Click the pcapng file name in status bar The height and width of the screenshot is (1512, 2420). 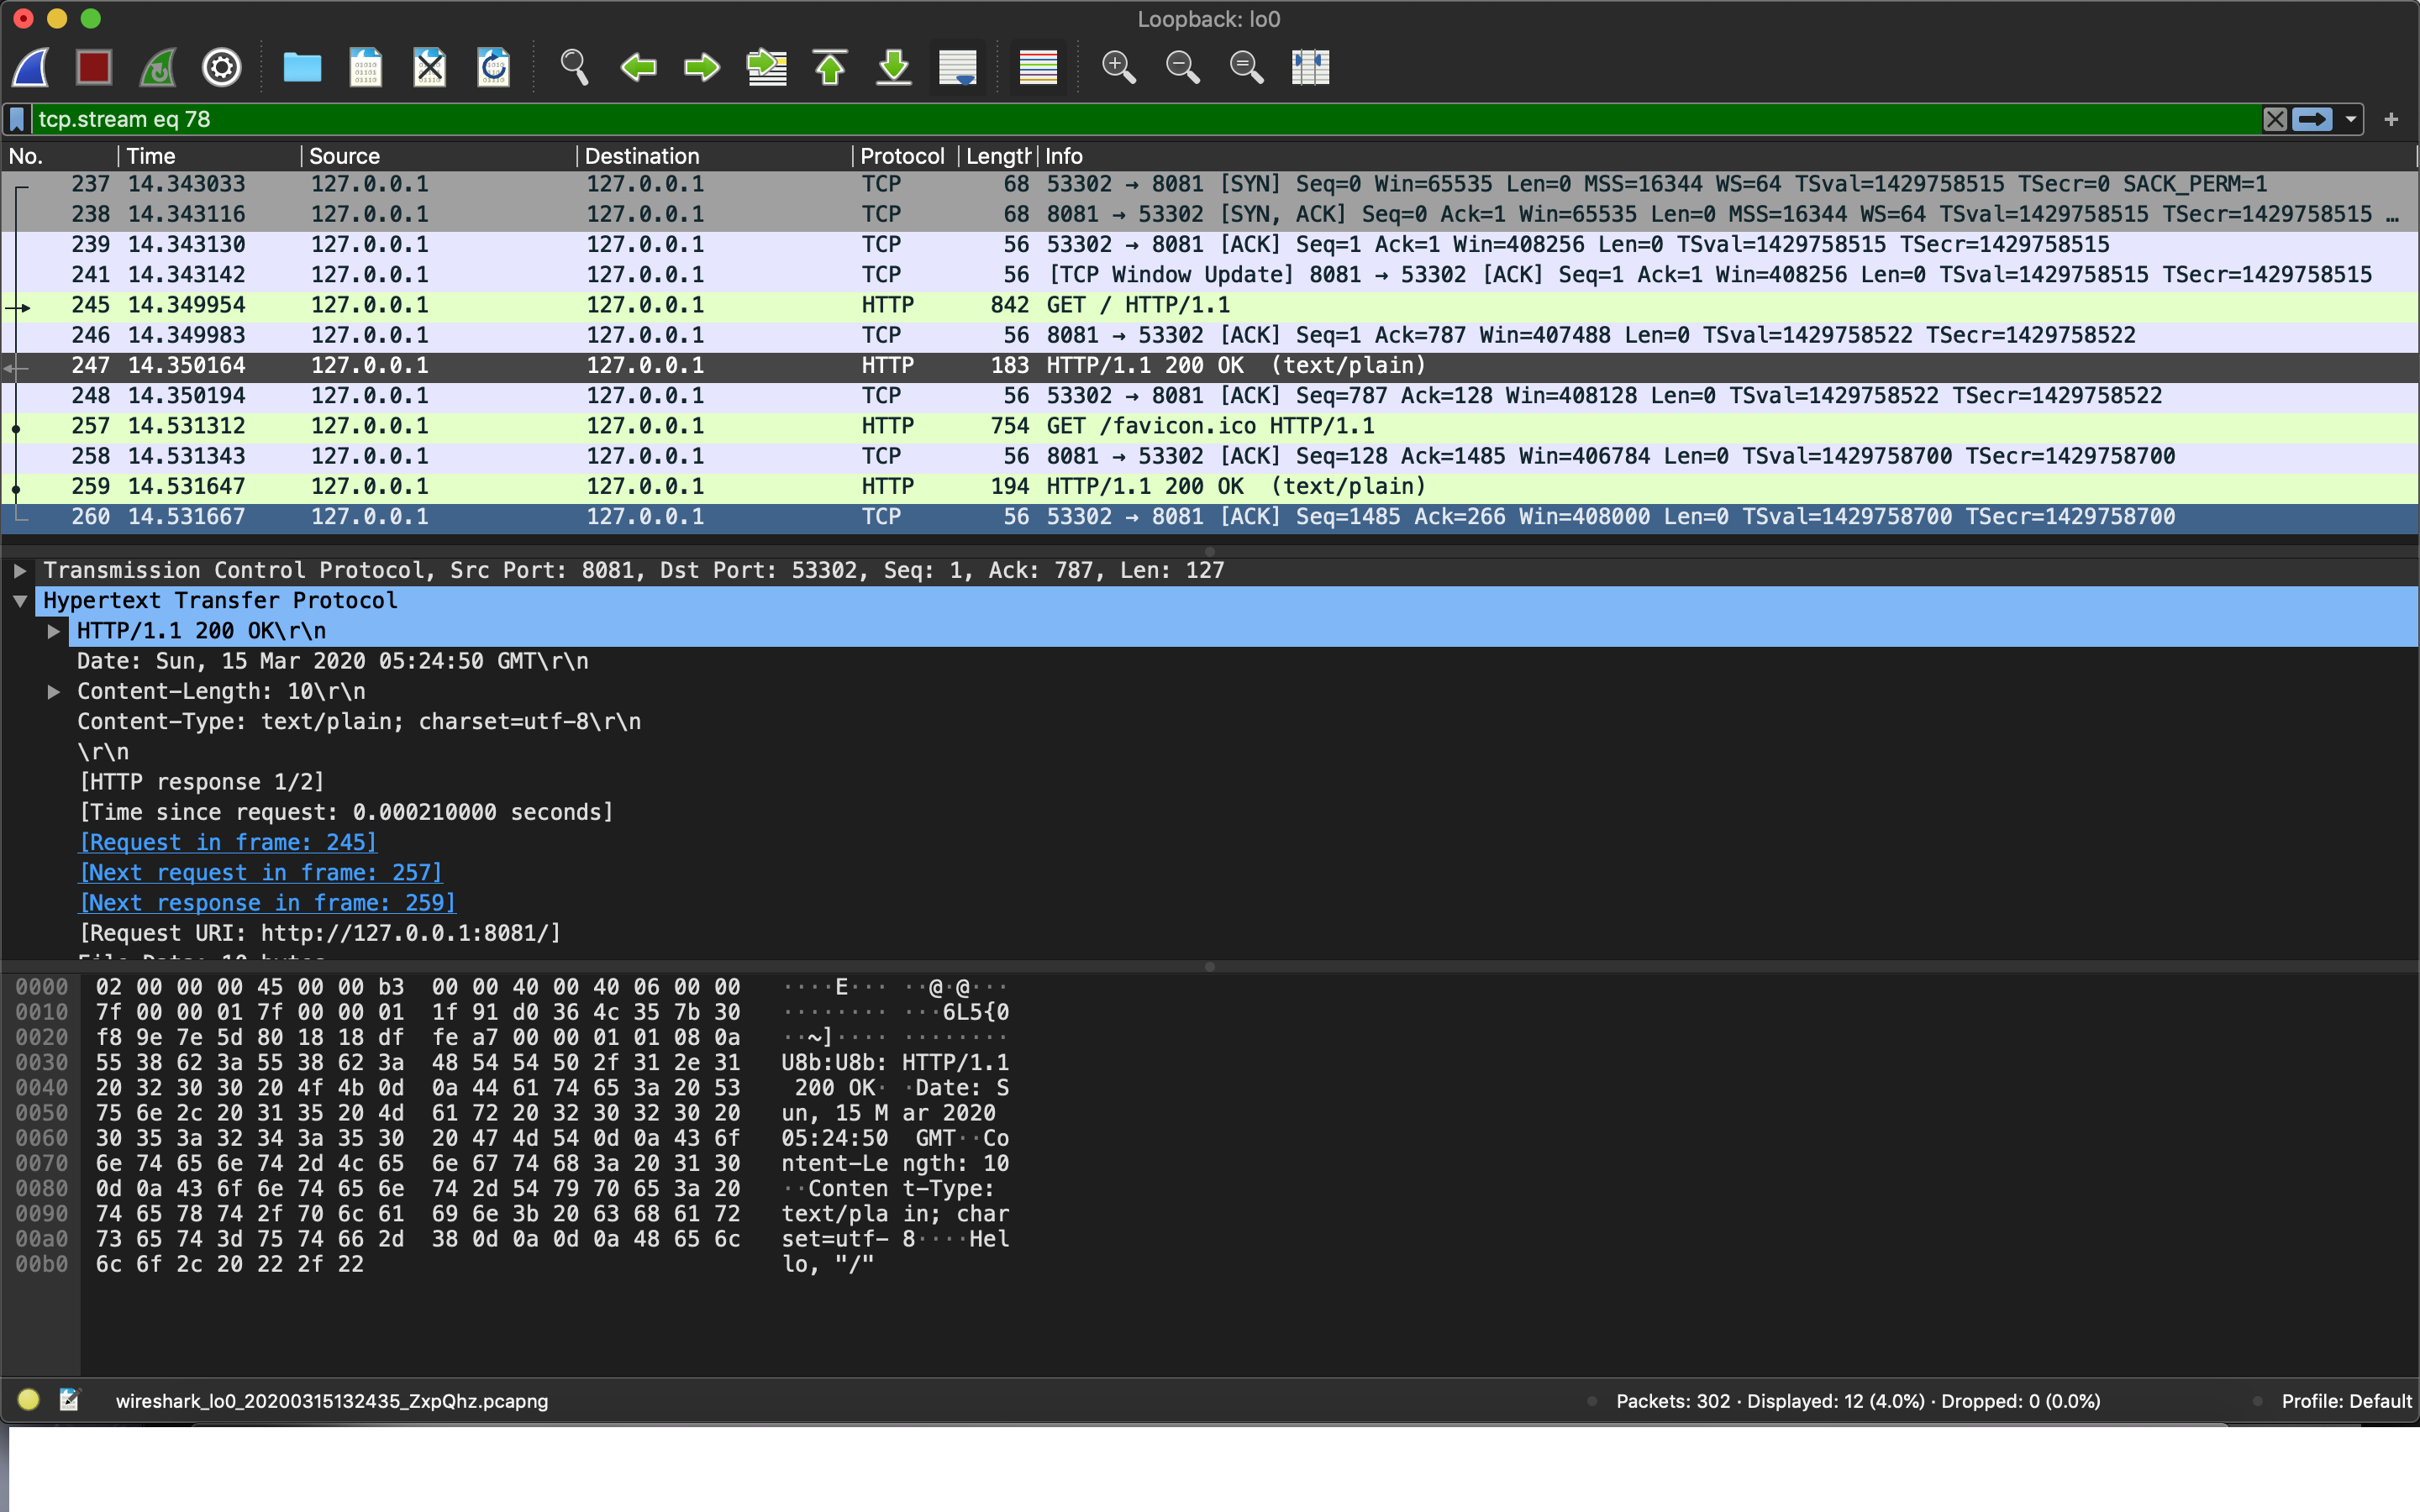pyautogui.click(x=332, y=1401)
